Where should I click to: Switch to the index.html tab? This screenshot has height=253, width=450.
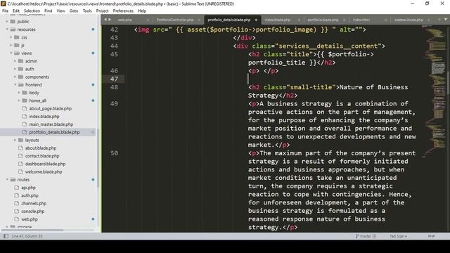(361, 20)
